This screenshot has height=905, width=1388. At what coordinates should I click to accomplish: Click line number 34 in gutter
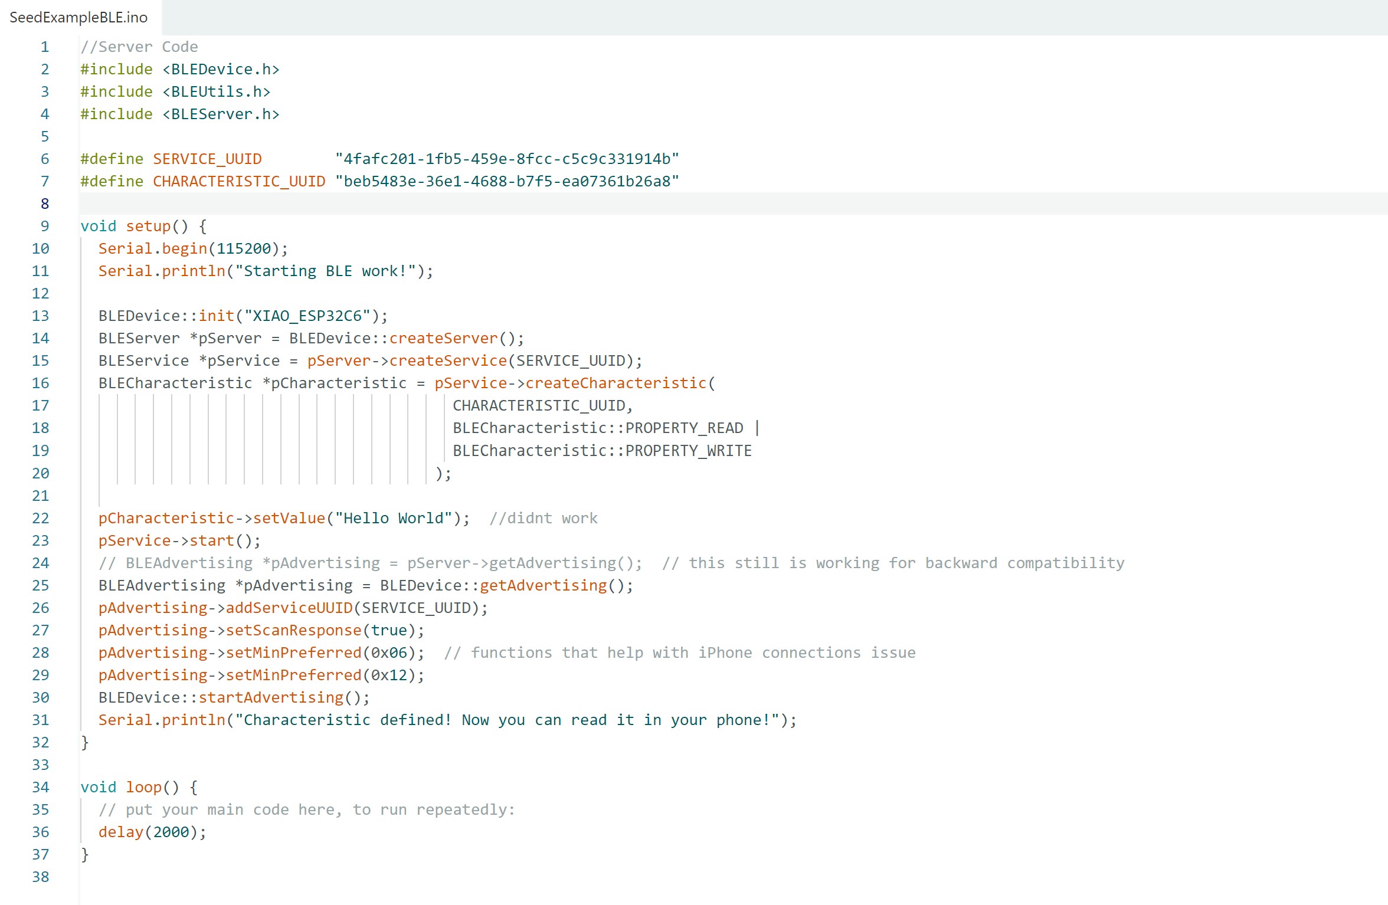(41, 787)
